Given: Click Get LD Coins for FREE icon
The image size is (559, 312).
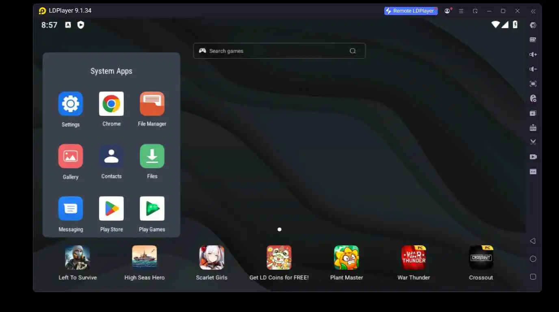Looking at the screenshot, I should 279,258.
